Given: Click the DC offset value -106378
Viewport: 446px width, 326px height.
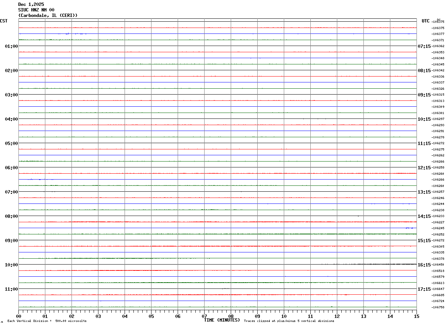Looking at the screenshot, I should (438, 259).
